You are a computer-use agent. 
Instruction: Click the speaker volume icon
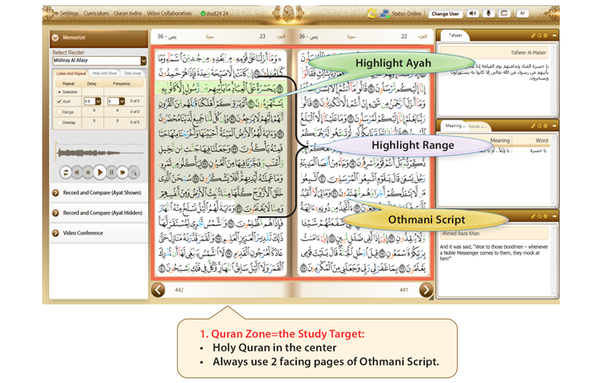[473, 14]
